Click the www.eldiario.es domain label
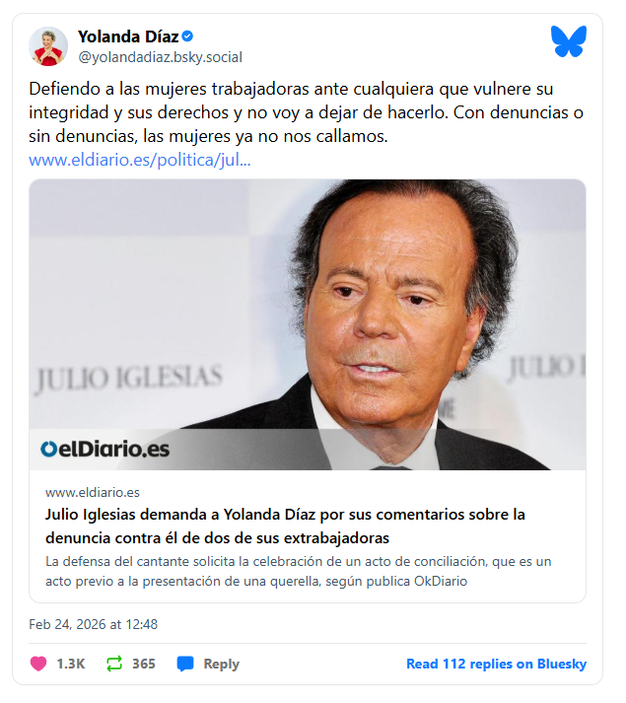Screen dimensions: 626x703 [x=93, y=492]
